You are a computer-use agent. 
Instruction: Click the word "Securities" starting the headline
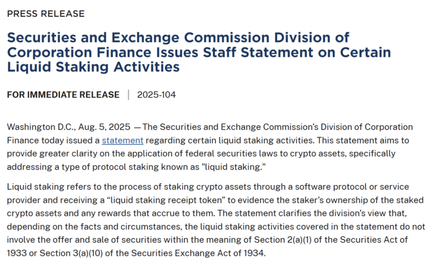click(x=42, y=38)
